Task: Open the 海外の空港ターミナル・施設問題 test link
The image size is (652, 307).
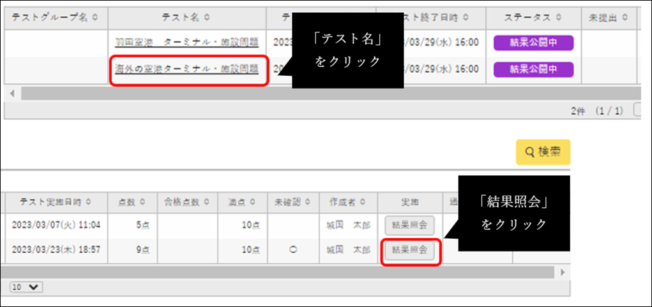Action: click(x=186, y=69)
